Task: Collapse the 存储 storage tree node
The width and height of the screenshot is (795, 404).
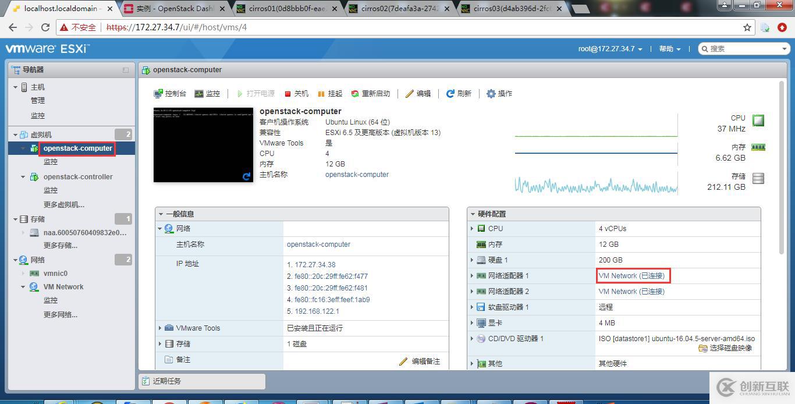Action: pyautogui.click(x=15, y=219)
